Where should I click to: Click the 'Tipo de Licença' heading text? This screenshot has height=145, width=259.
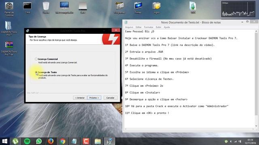pyautogui.click(x=37, y=37)
